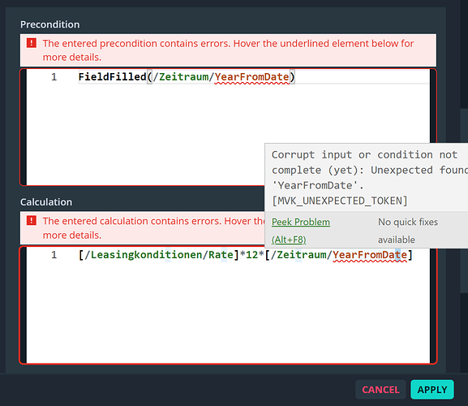Image resolution: width=468 pixels, height=406 pixels.
Task: Click the underlined YearFromDate token in Calculation
Action: [370, 255]
